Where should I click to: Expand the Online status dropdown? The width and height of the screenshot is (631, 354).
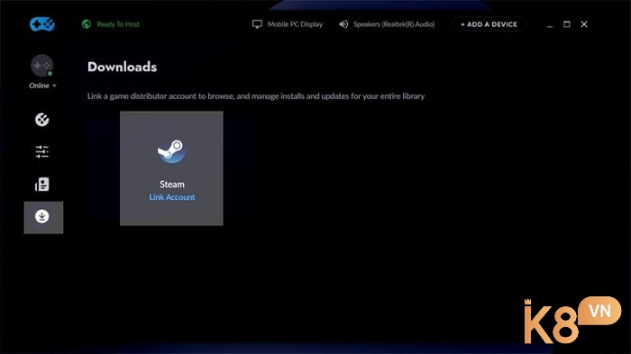click(x=42, y=86)
